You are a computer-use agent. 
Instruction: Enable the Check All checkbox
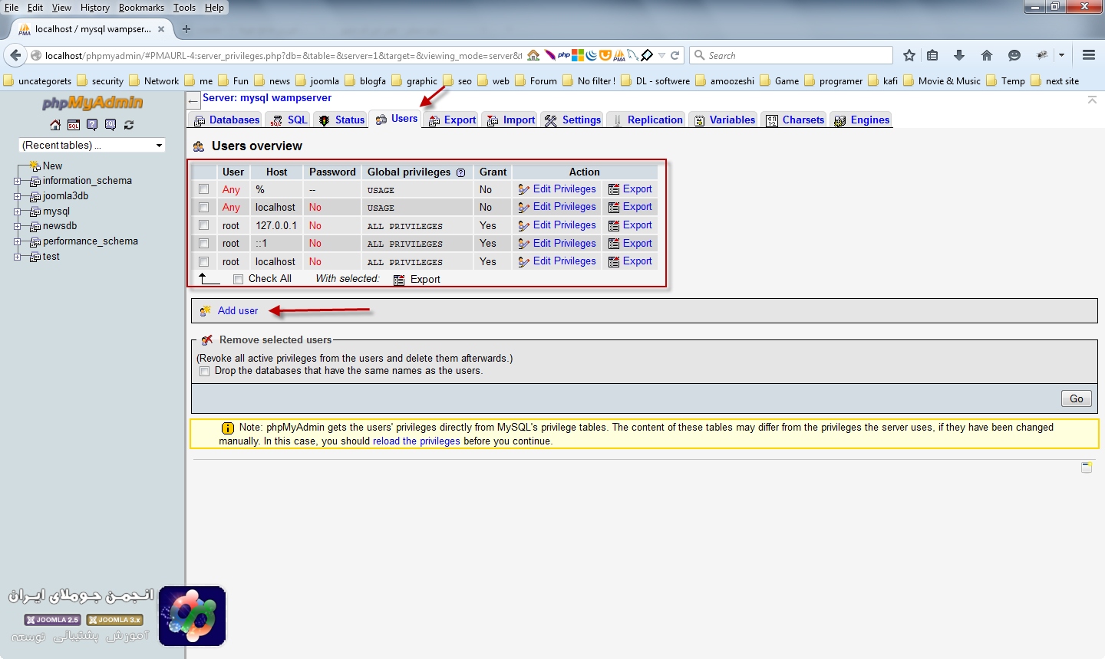[x=239, y=279]
